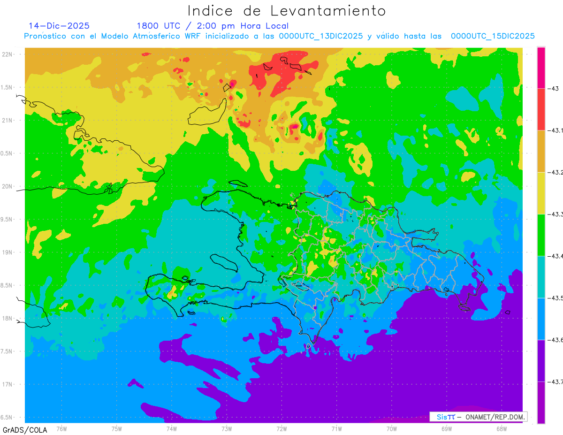Image resolution: width=563 pixels, height=435 pixels.
Task: Click the '21N' latitude label
Action: [8, 121]
